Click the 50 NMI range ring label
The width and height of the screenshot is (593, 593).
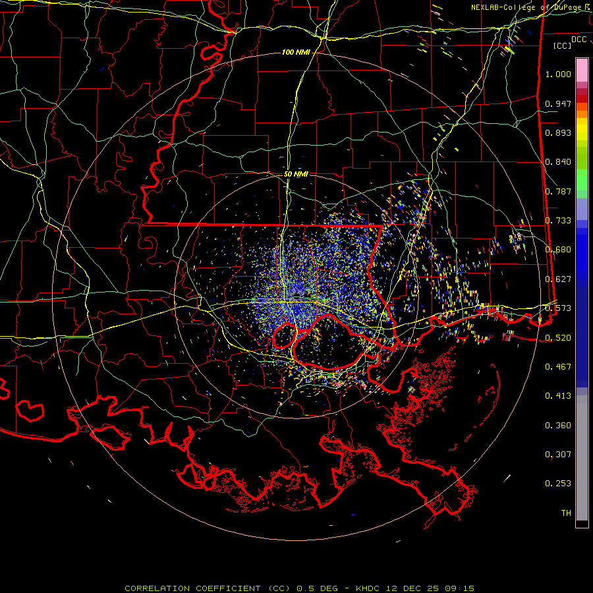[296, 174]
